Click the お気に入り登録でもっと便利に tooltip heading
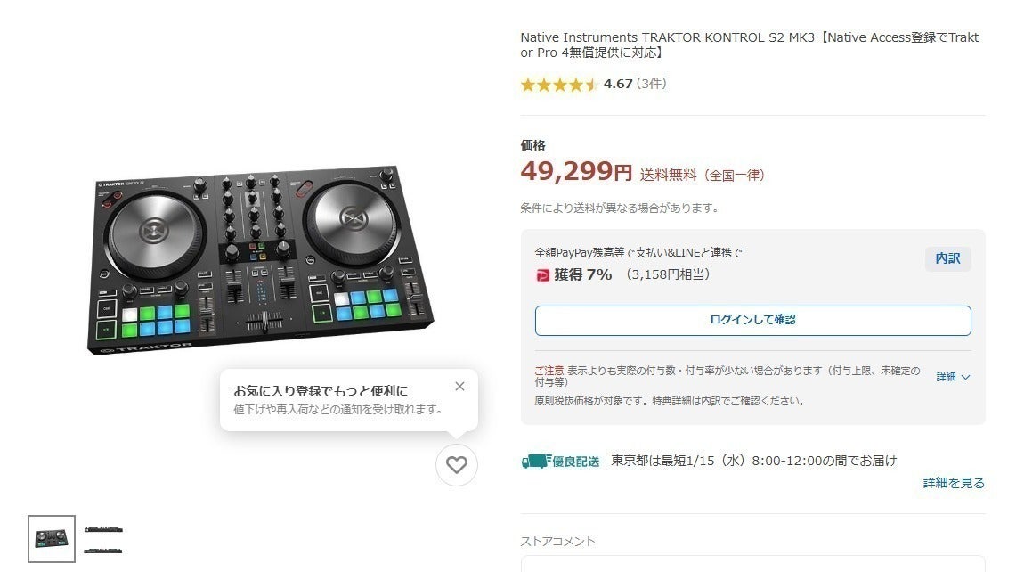 pos(321,391)
